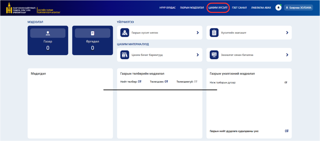This screenshot has width=320, height=141.
Task: Open ЛАВЛАГАА АВАХ navigation item
Action: point(261,8)
